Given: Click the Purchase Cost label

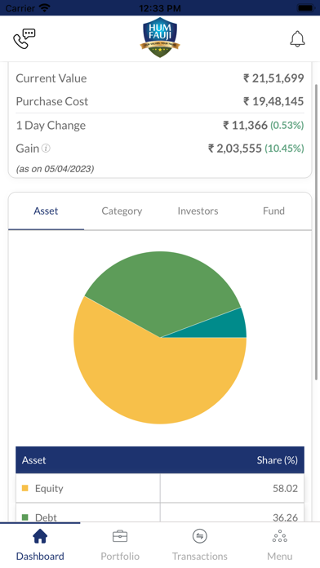Looking at the screenshot, I should 51,101.
